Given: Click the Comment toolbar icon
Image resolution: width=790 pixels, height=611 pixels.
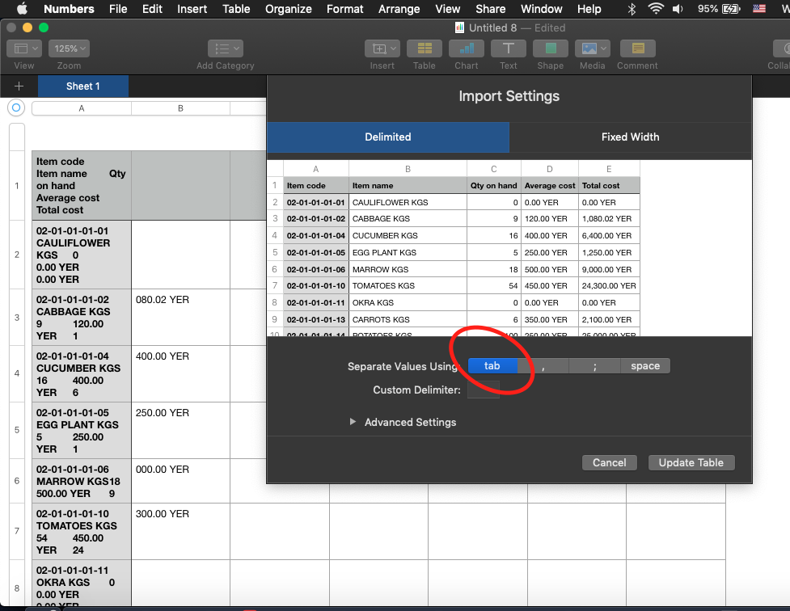Looking at the screenshot, I should [x=637, y=48].
